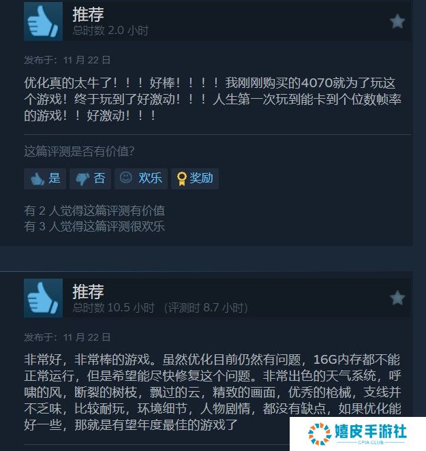Click the small thumbs-up glyph in 是 button

(x=37, y=179)
